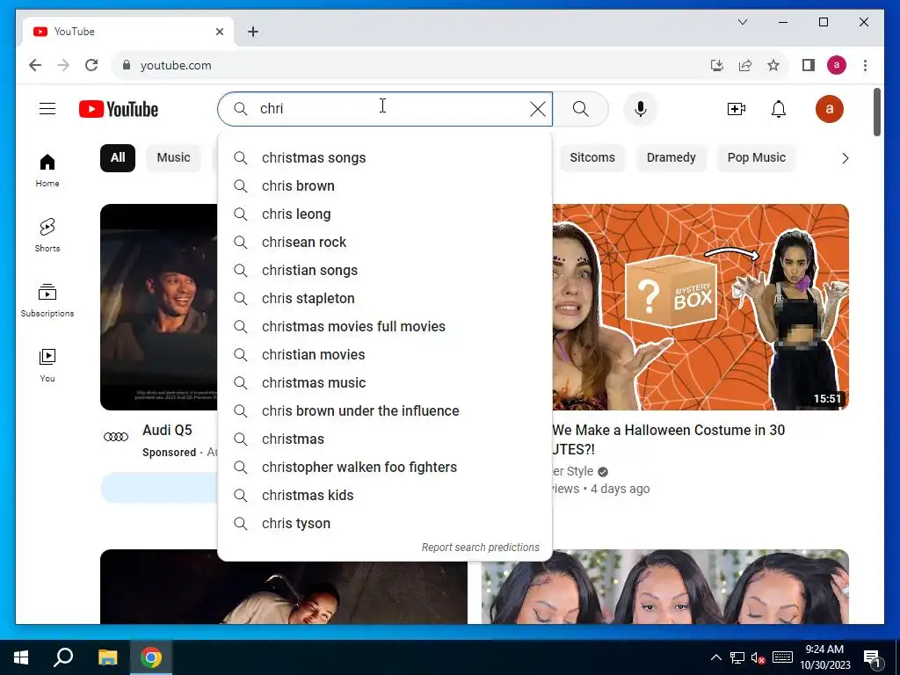
Task: Click Chrome icon in the taskbar
Action: [x=151, y=657]
